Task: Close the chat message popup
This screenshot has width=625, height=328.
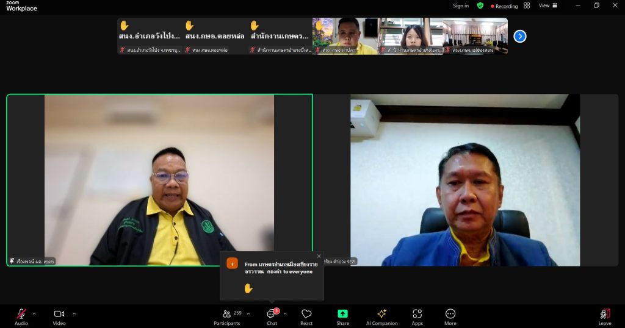Action: pyautogui.click(x=319, y=256)
